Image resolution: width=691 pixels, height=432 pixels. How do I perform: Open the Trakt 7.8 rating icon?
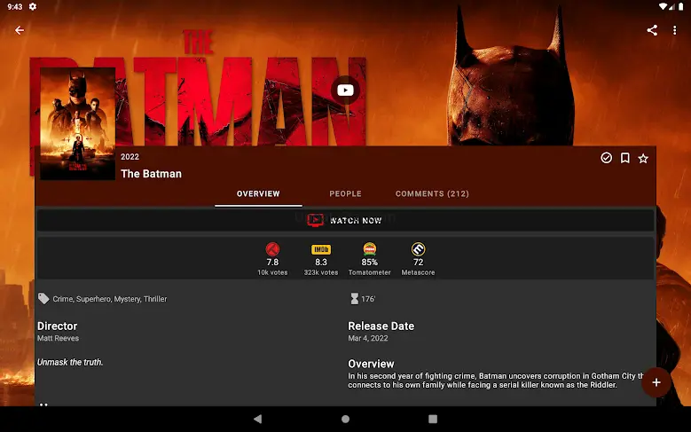click(273, 249)
